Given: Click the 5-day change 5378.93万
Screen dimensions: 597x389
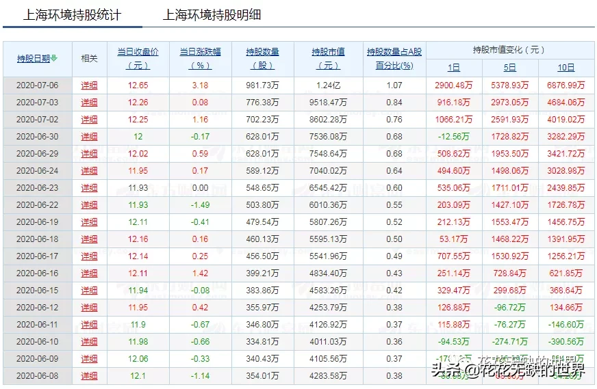Looking at the screenshot, I should pyautogui.click(x=510, y=85).
